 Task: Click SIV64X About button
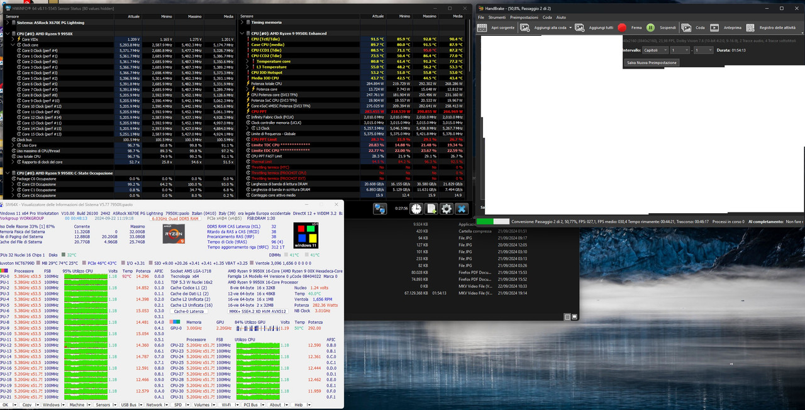click(x=275, y=405)
